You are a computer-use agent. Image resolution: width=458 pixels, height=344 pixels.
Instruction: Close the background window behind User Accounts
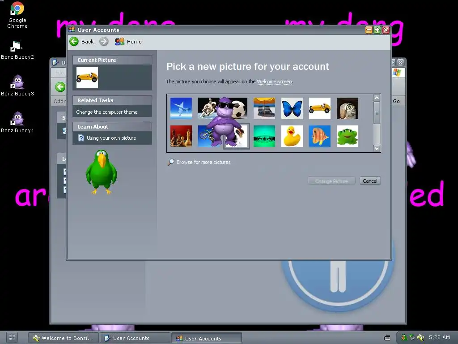pyautogui.click(x=400, y=62)
